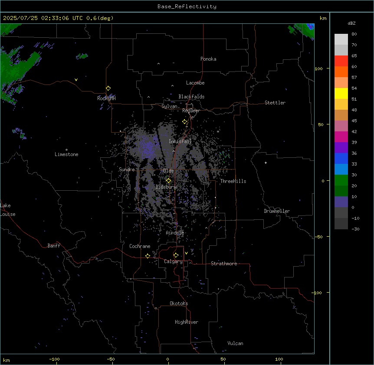
Task: Click the Drumheller label
Action: pyautogui.click(x=277, y=211)
